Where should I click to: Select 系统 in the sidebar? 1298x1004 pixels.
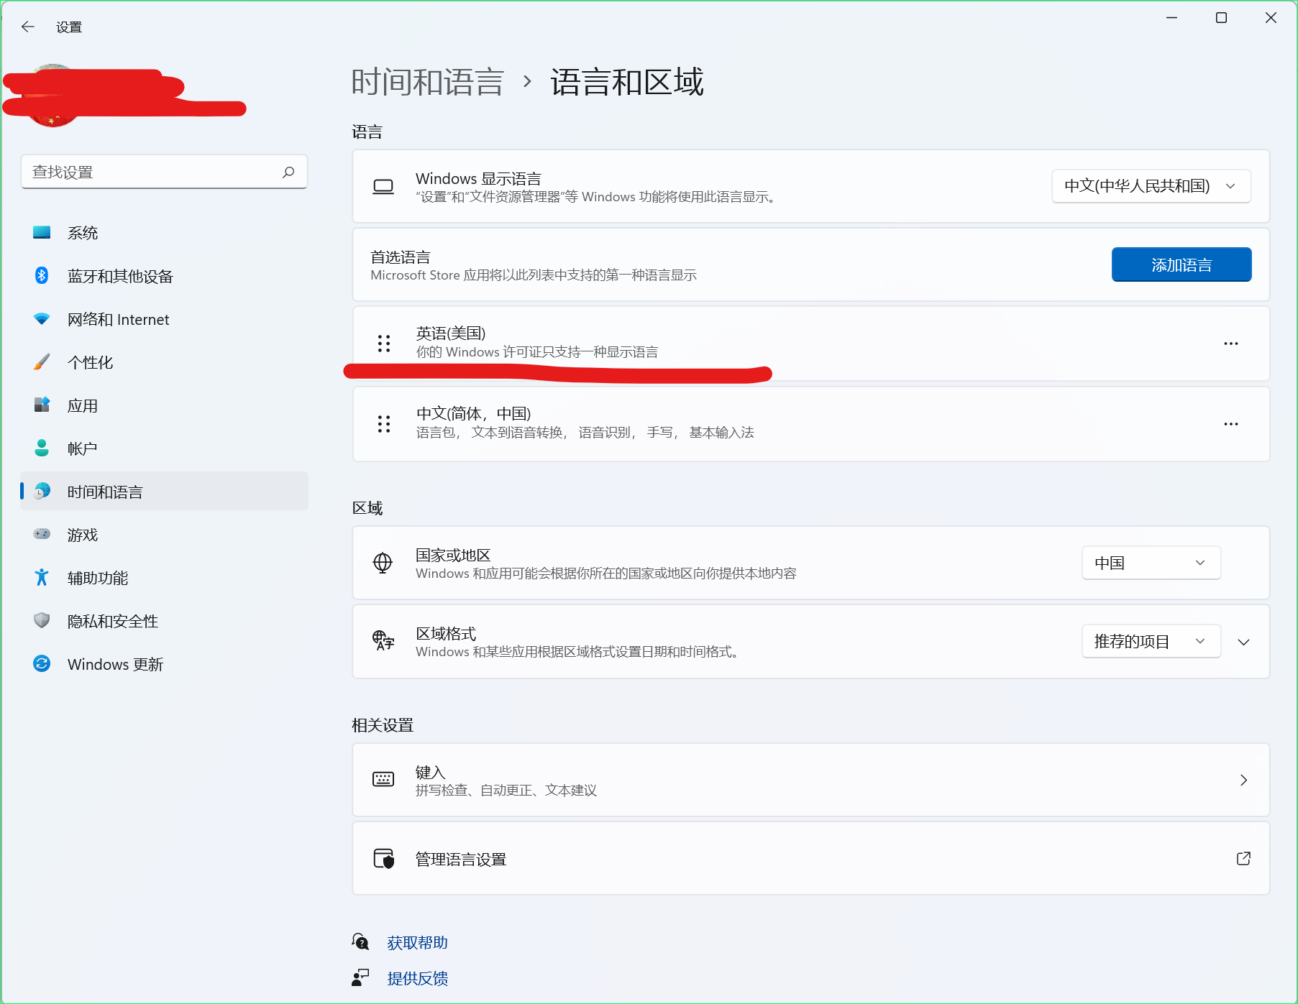(x=164, y=233)
